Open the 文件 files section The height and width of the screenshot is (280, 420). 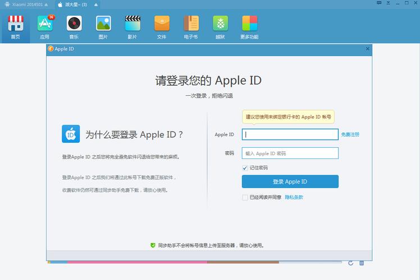[162, 27]
